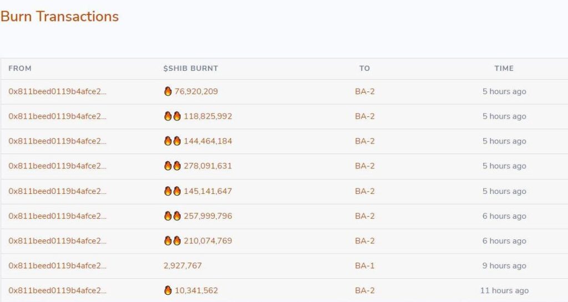Click the 9 hours ago timestamp
The height and width of the screenshot is (302, 568).
(x=504, y=265)
